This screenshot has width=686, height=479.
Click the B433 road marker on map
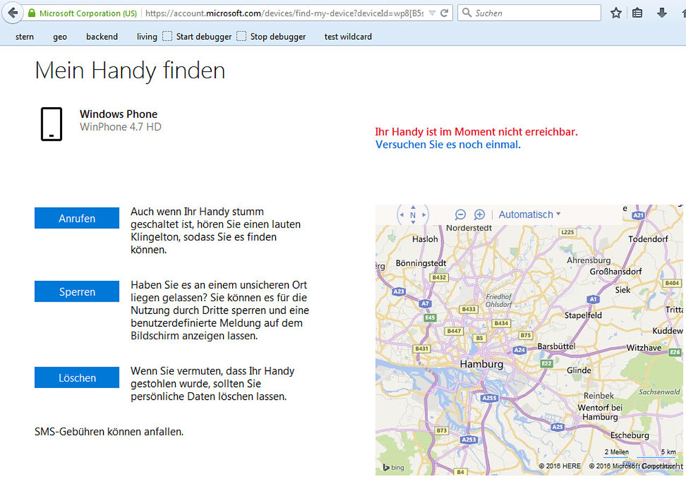point(469,309)
